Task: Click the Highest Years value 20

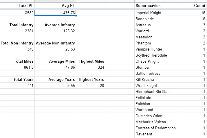Action: coord(91,85)
